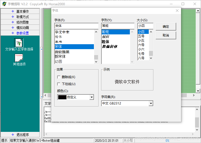Enable the 下划线(U) underline checkbox
Viewport: 201px width, 143px height.
59,84
